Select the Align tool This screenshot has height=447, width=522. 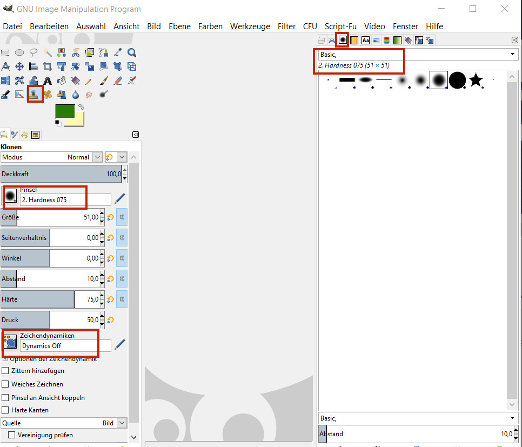[x=34, y=66]
